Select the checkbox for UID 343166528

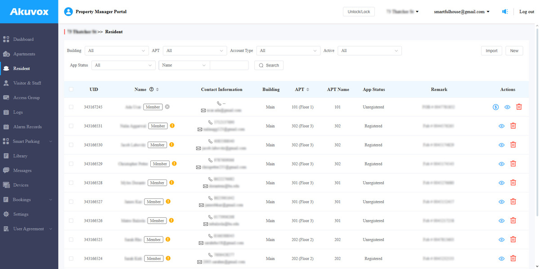point(71,183)
